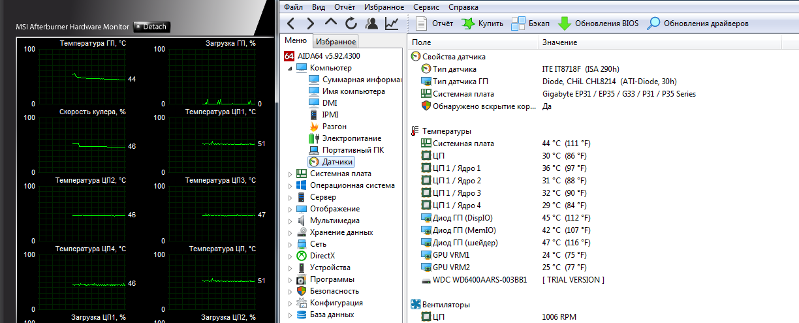Image resolution: width=799 pixels, height=323 pixels.
Task: Open the user profile toolbar icon
Action: [x=371, y=23]
